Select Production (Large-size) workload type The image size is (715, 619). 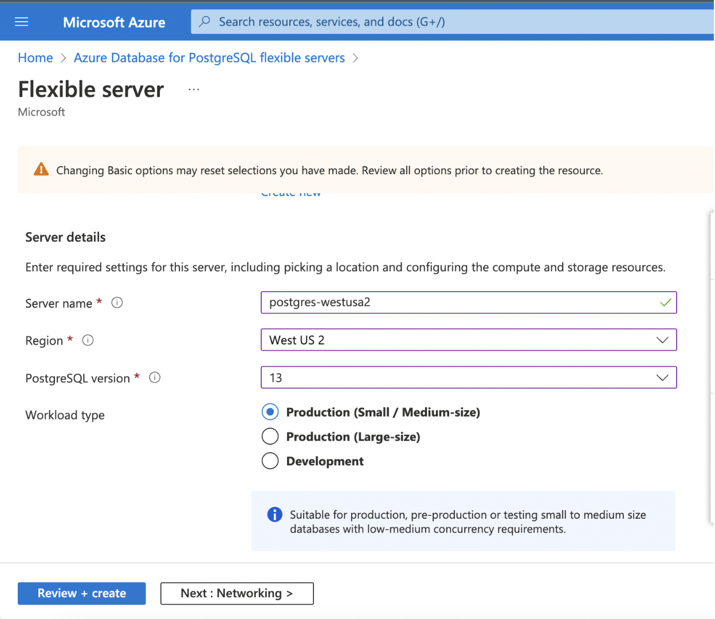(270, 437)
